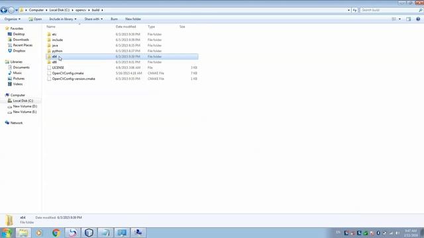Click Favorites in navigation pane
This screenshot has width=424, height=238.
(17, 28)
